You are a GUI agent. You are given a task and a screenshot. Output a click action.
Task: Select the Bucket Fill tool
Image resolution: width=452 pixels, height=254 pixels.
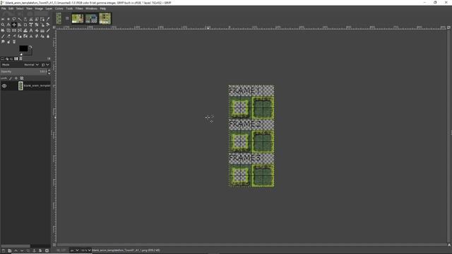(37, 30)
